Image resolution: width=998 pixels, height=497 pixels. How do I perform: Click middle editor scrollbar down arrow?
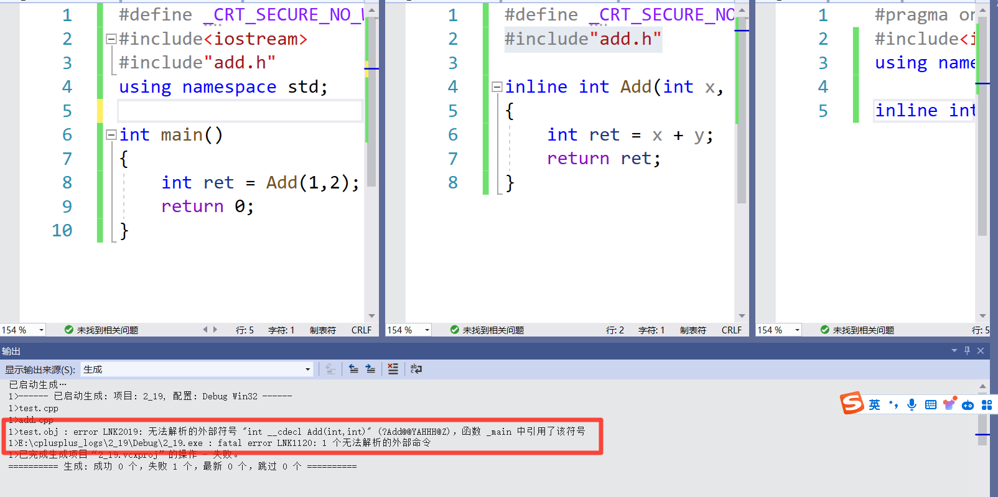(742, 316)
